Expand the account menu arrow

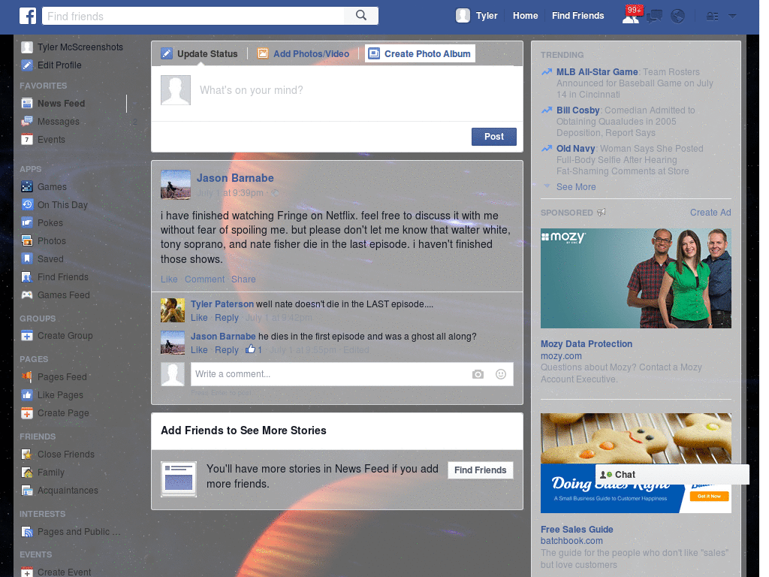732,17
